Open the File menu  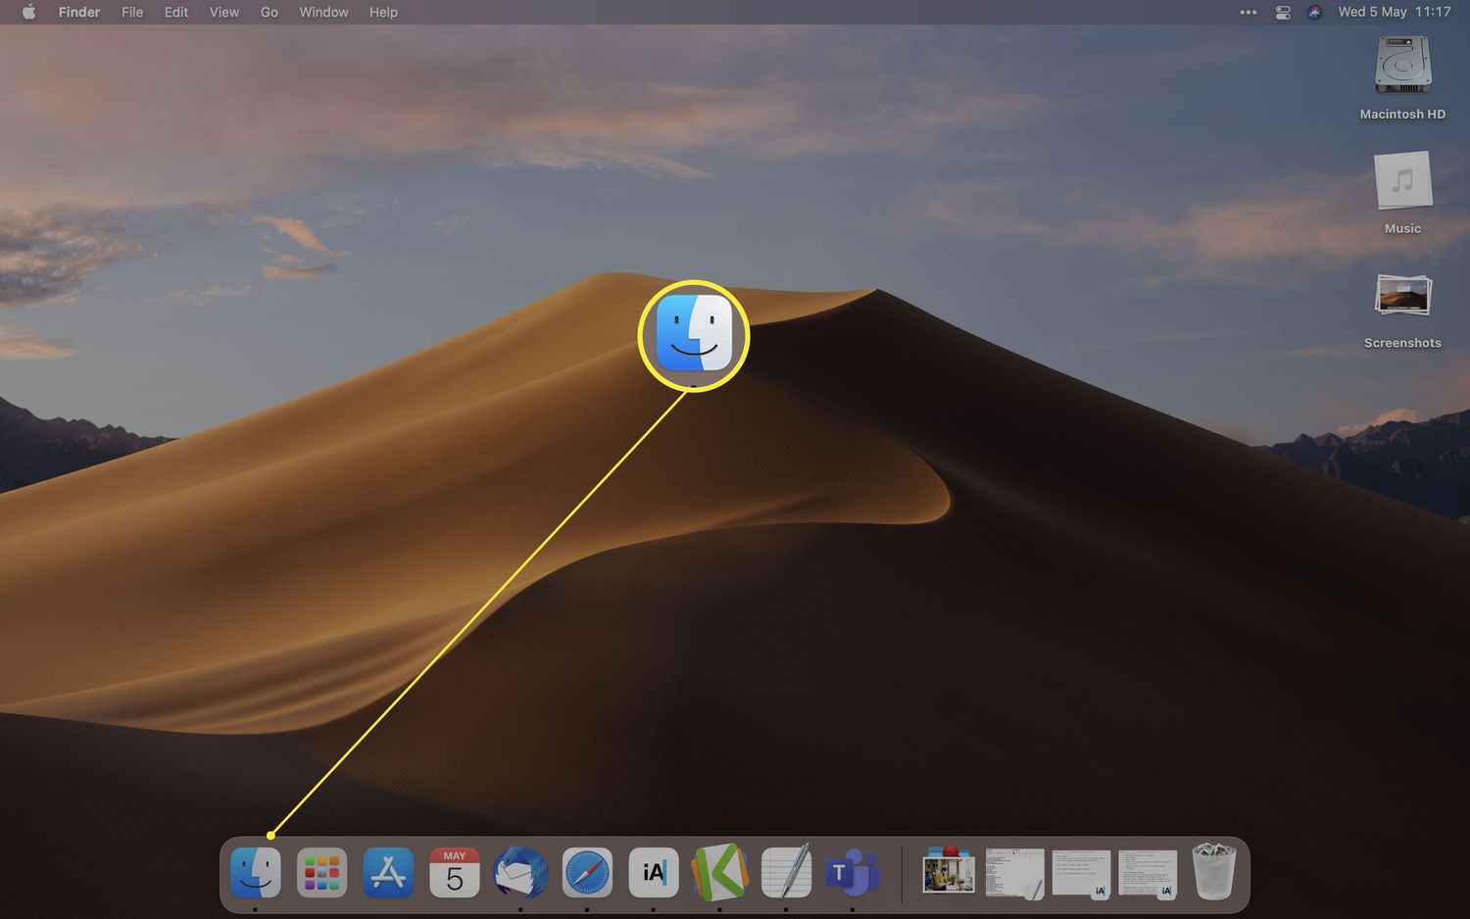132,12
